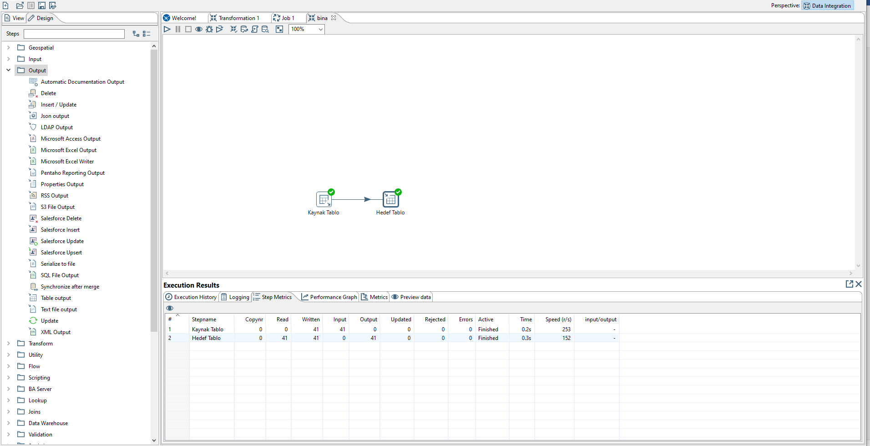
Task: Expand the Data Warehouse folder
Action: click(x=8, y=423)
